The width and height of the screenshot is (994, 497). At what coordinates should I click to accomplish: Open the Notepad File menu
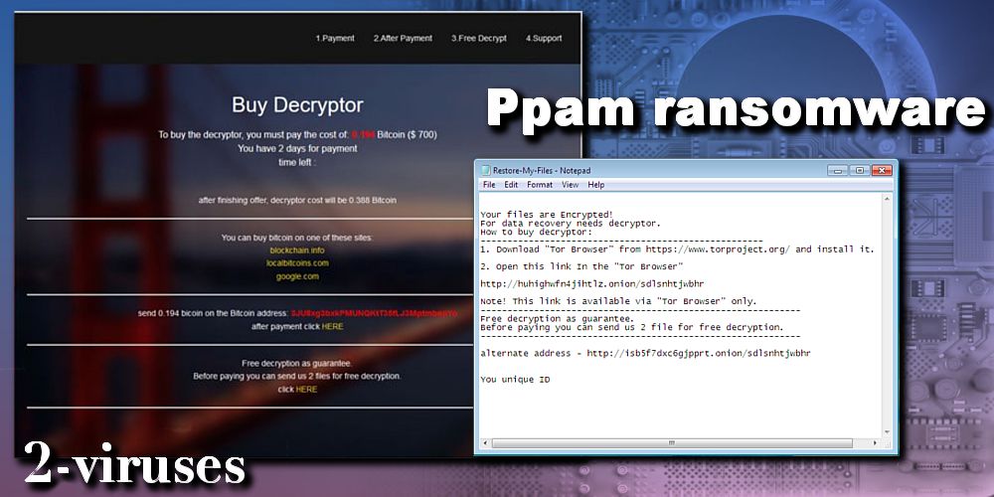pos(489,185)
